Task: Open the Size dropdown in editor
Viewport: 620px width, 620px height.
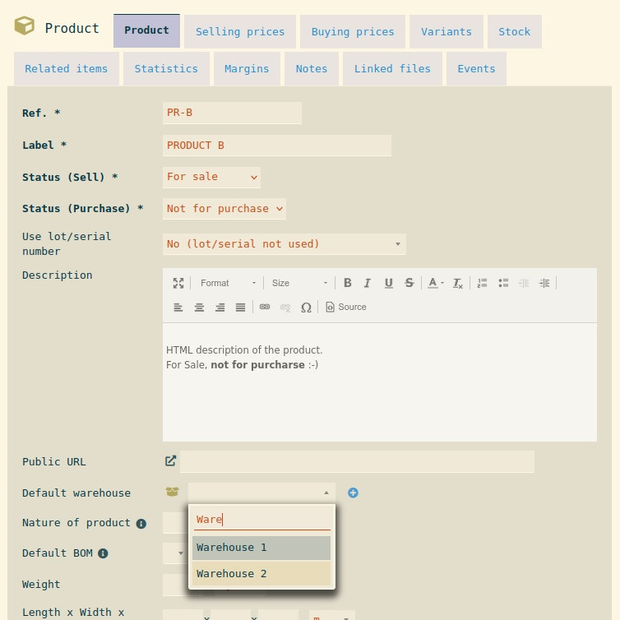Action: (299, 283)
